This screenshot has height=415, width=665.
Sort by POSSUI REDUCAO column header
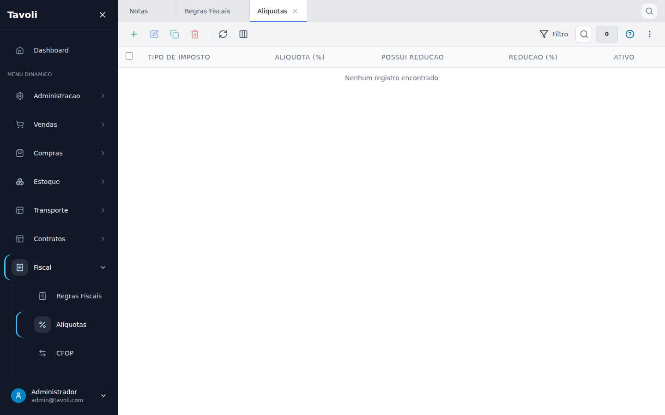412,57
